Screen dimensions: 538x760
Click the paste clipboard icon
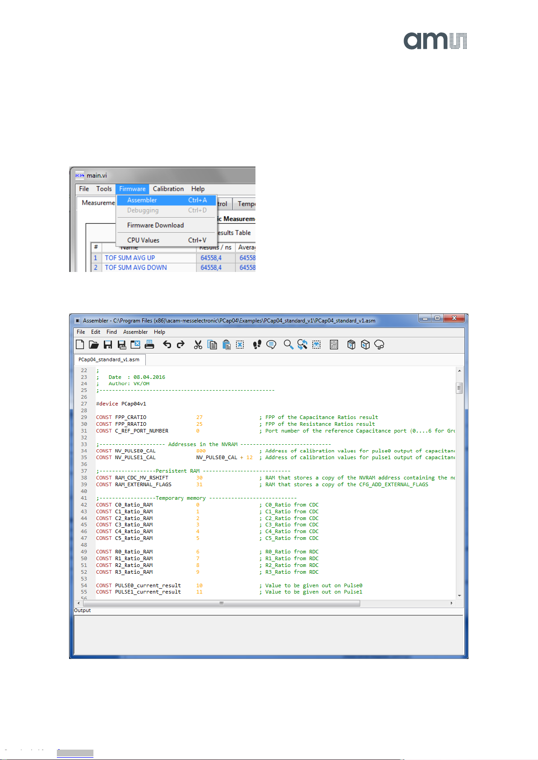tap(227, 345)
